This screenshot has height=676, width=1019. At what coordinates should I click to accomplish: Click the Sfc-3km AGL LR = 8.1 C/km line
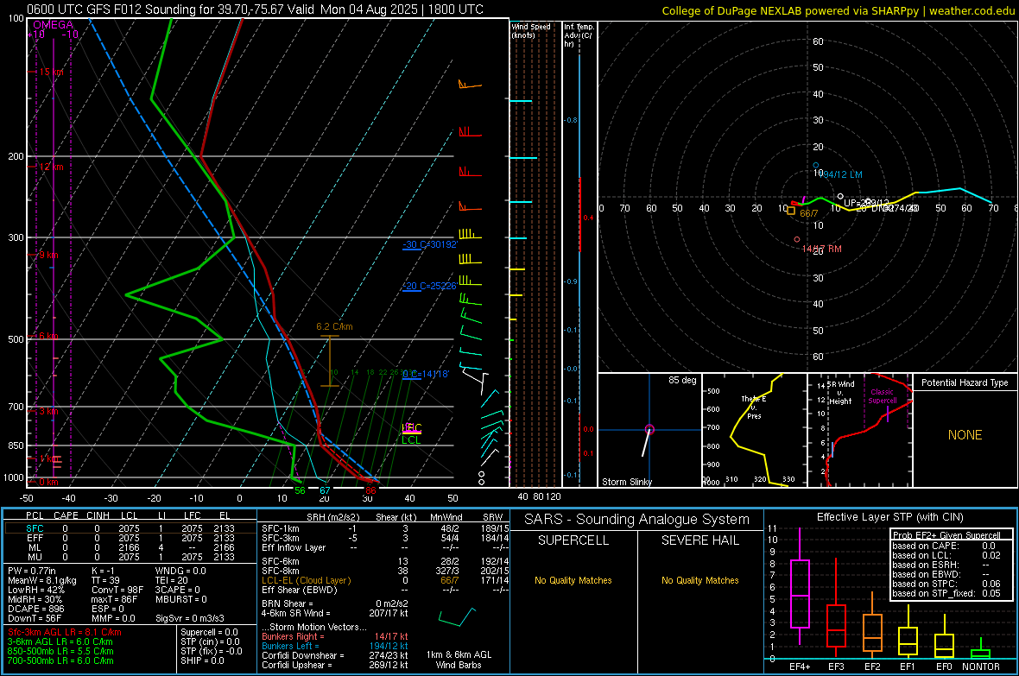coord(65,632)
